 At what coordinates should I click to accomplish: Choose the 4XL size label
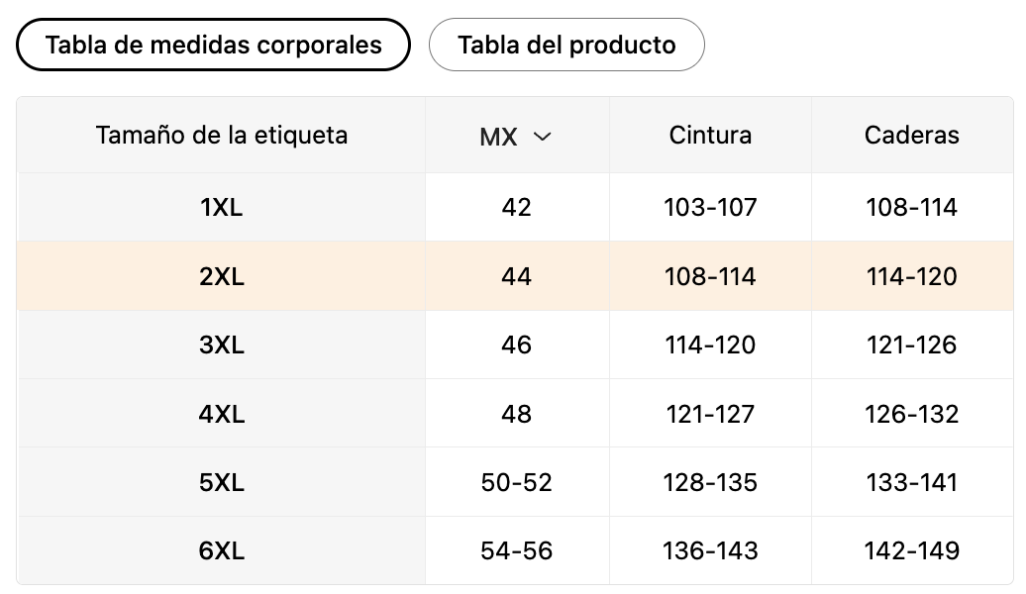point(221,413)
